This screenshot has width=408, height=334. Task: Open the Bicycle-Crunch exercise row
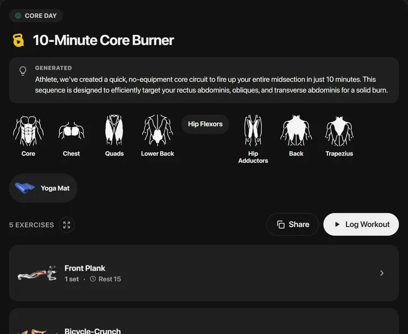(204, 322)
